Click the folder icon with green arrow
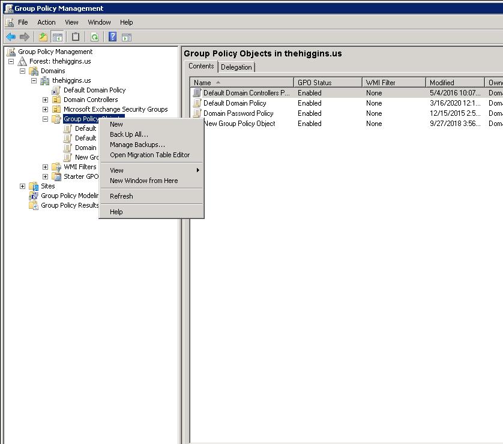 pyautogui.click(x=41, y=37)
